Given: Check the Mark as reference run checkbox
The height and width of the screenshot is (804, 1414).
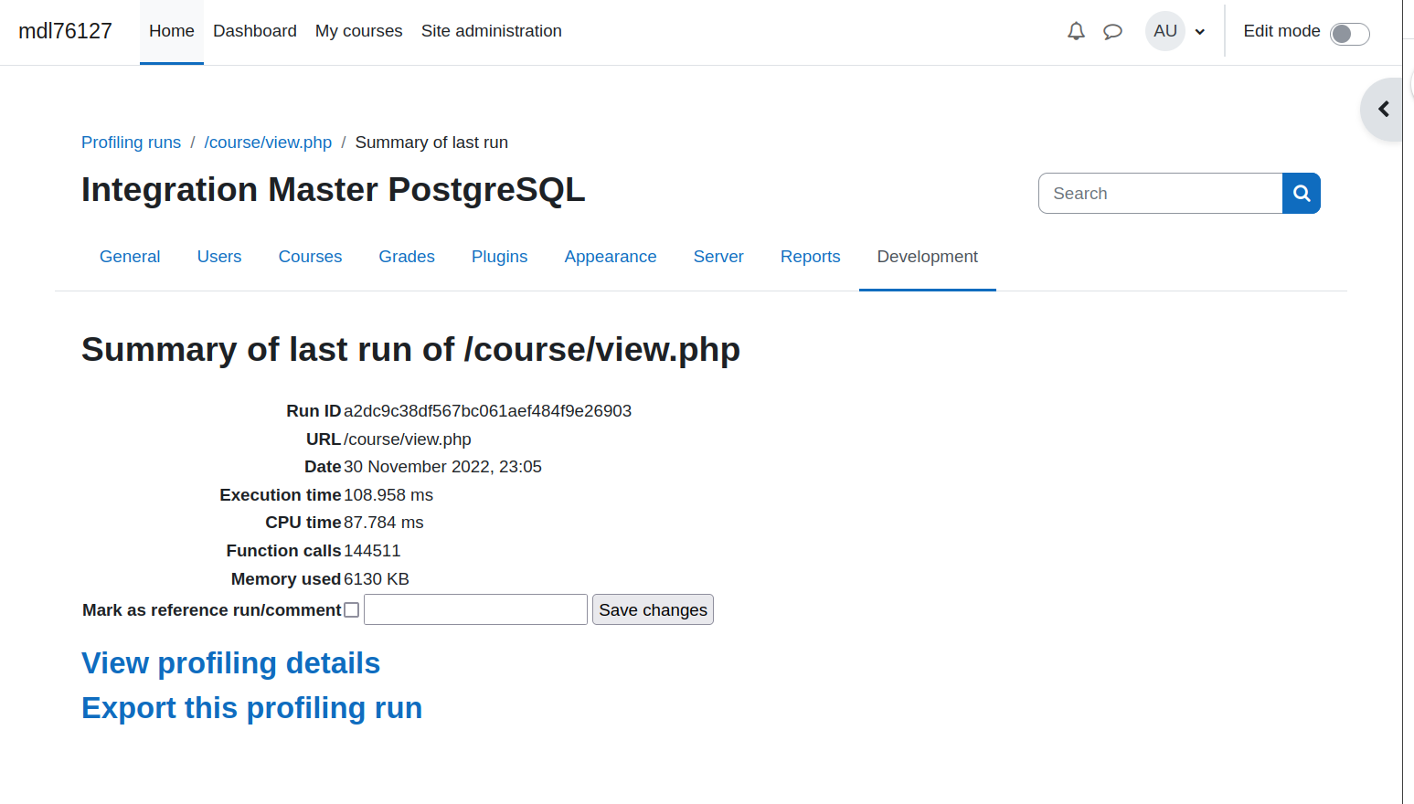Looking at the screenshot, I should pos(352,610).
